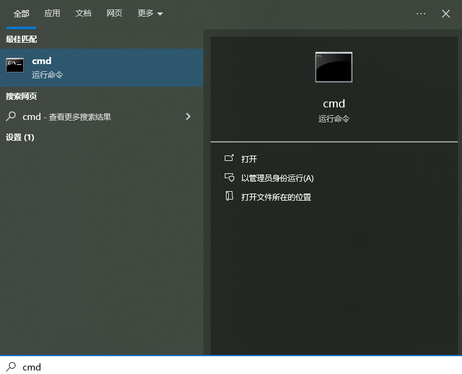Screen dimensions: 462x374
Task: Open the 设置 (1) category
Action: point(20,137)
